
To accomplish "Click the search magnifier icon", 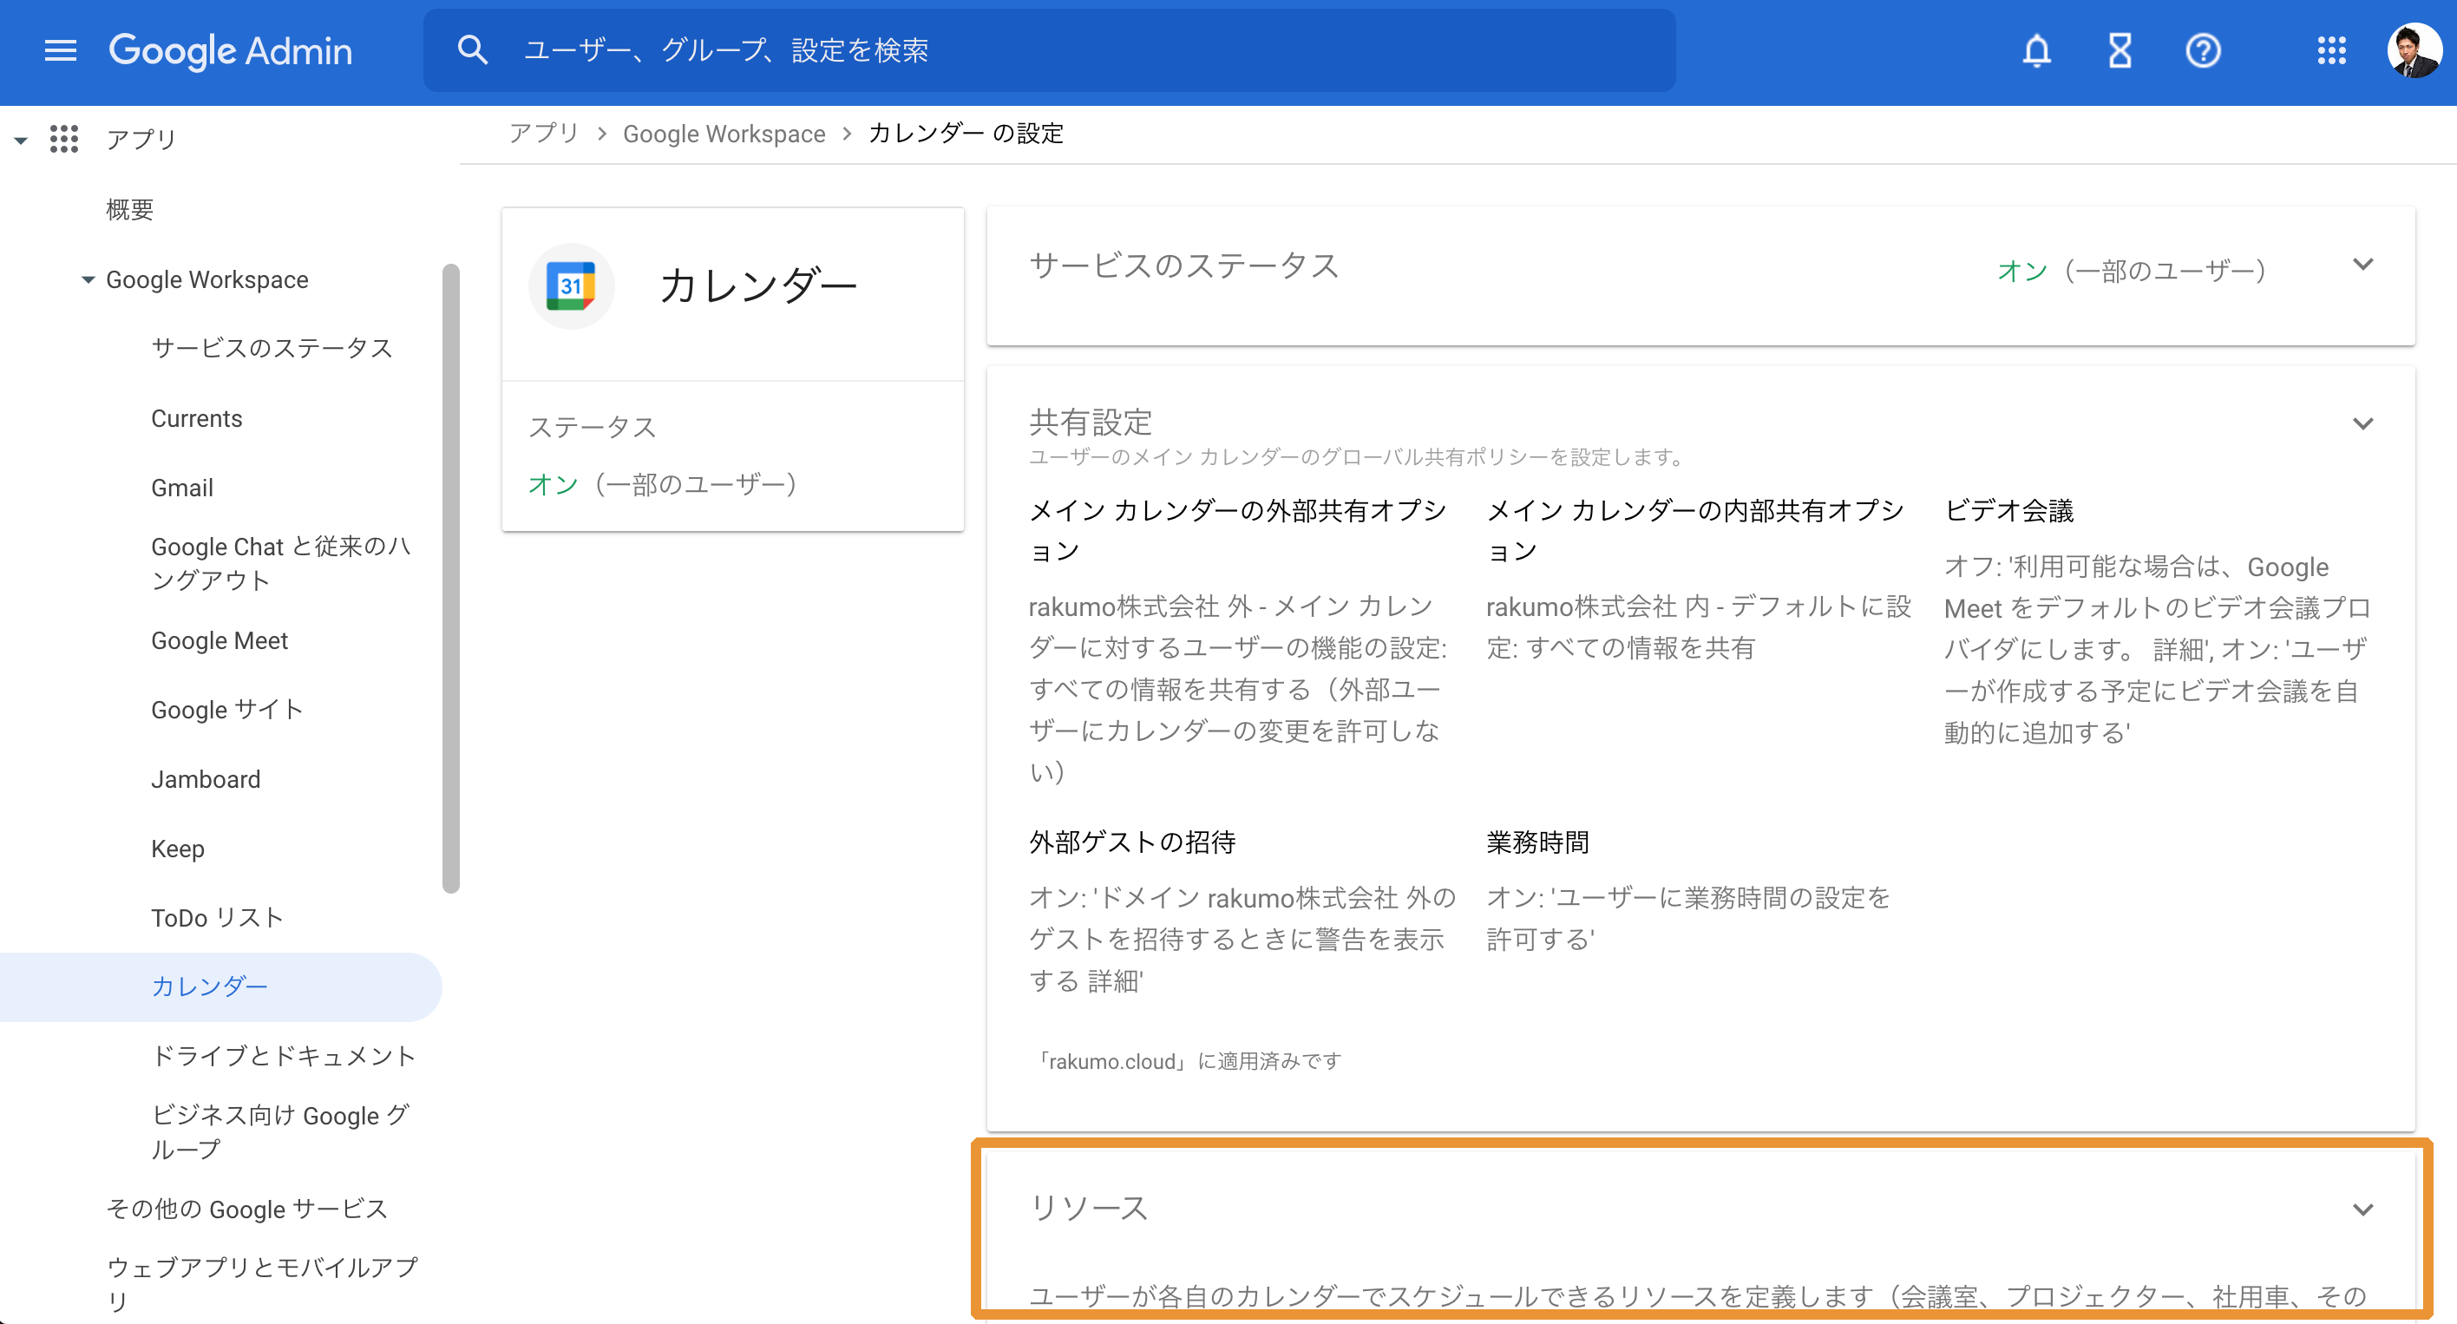I will click(472, 49).
